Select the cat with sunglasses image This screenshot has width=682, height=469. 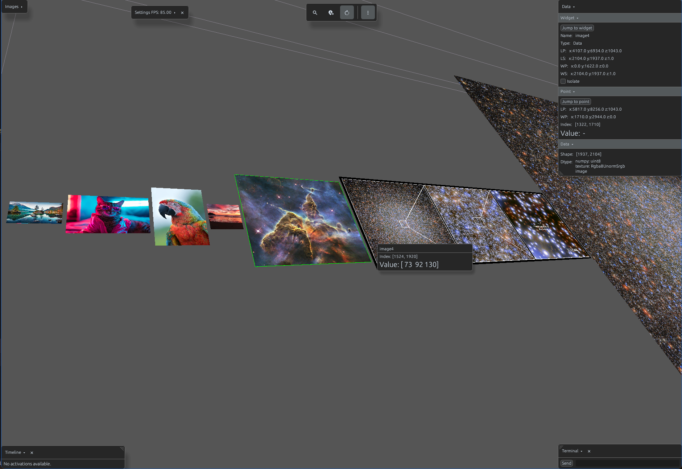(108, 214)
